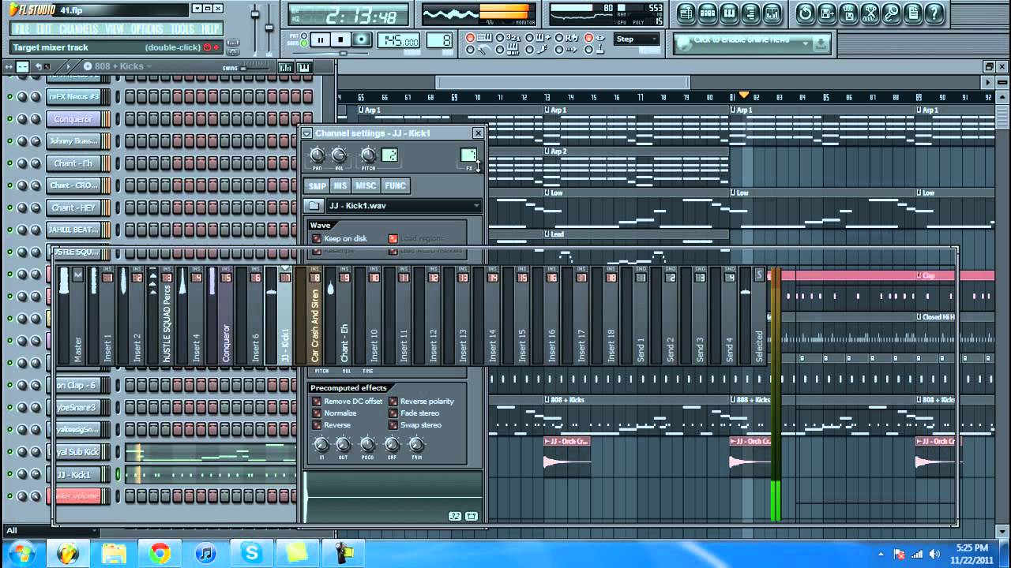The image size is (1011, 568).
Task: Toggle Reverse polarity checkbox
Action: pyautogui.click(x=393, y=402)
